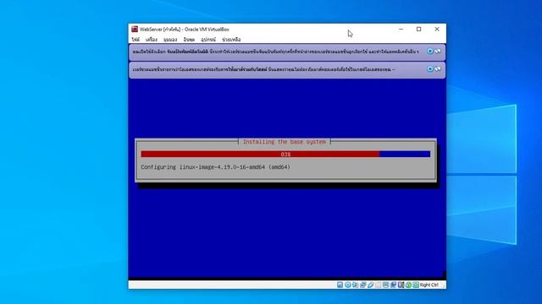Click the 'Installing the base system' title
This screenshot has height=304, width=542.
click(x=285, y=142)
